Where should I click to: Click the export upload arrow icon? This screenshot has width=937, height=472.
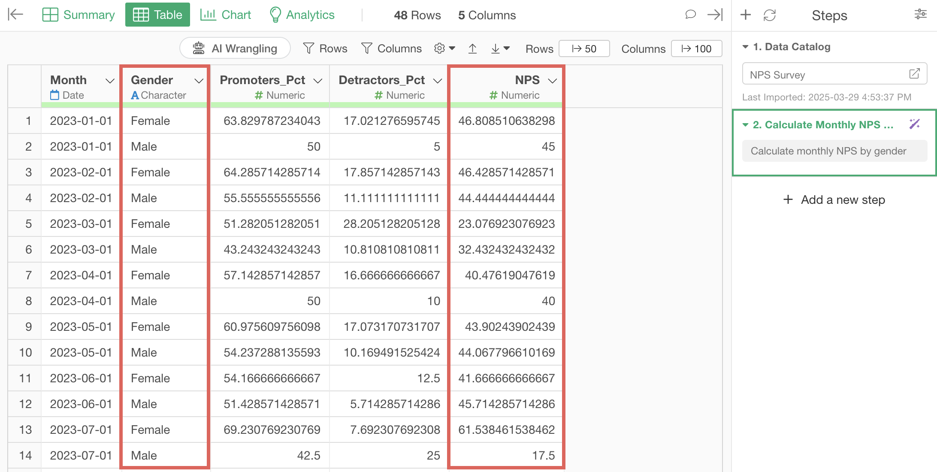472,48
